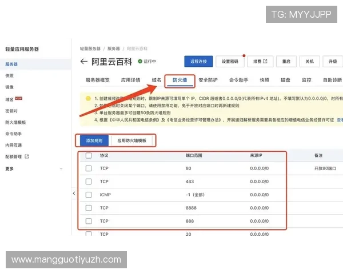Click the 续费 button
The image size is (343, 274).
tap(260, 62)
